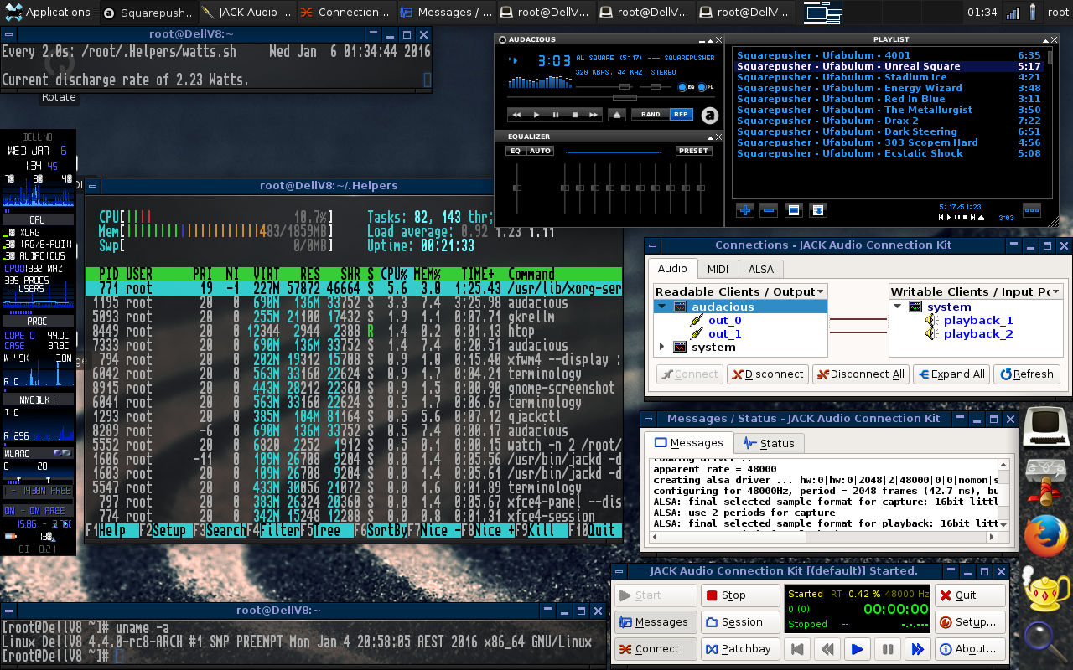The image size is (1073, 670).
Task: Click the Refresh button in Connections
Action: coord(1027,374)
